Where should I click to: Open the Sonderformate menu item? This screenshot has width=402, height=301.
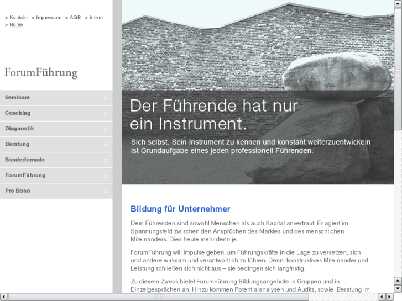pyautogui.click(x=56, y=160)
